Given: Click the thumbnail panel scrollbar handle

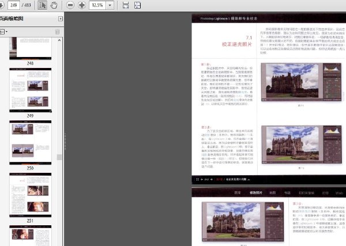Looking at the screenshot, I should tap(59, 157).
